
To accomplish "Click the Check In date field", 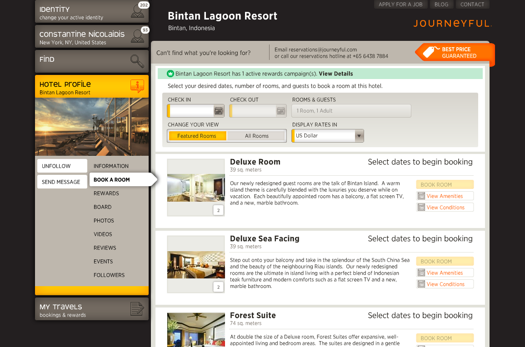I will [x=191, y=111].
